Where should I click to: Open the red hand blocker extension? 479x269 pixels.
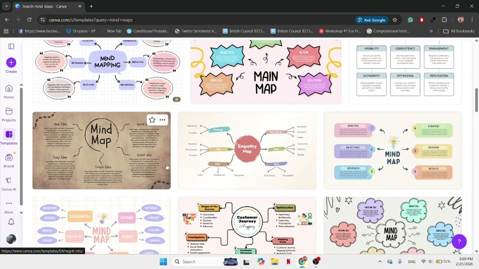[422, 20]
